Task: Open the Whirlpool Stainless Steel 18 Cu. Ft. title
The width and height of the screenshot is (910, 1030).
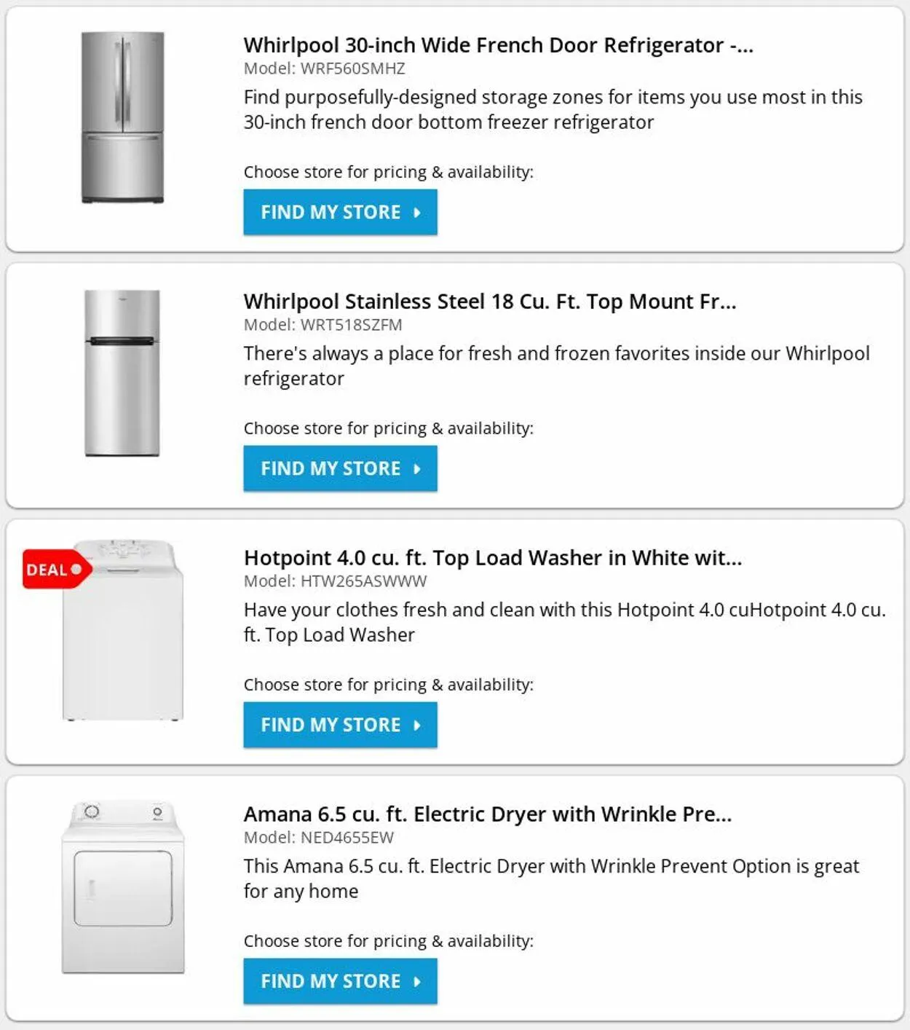Action: (489, 302)
